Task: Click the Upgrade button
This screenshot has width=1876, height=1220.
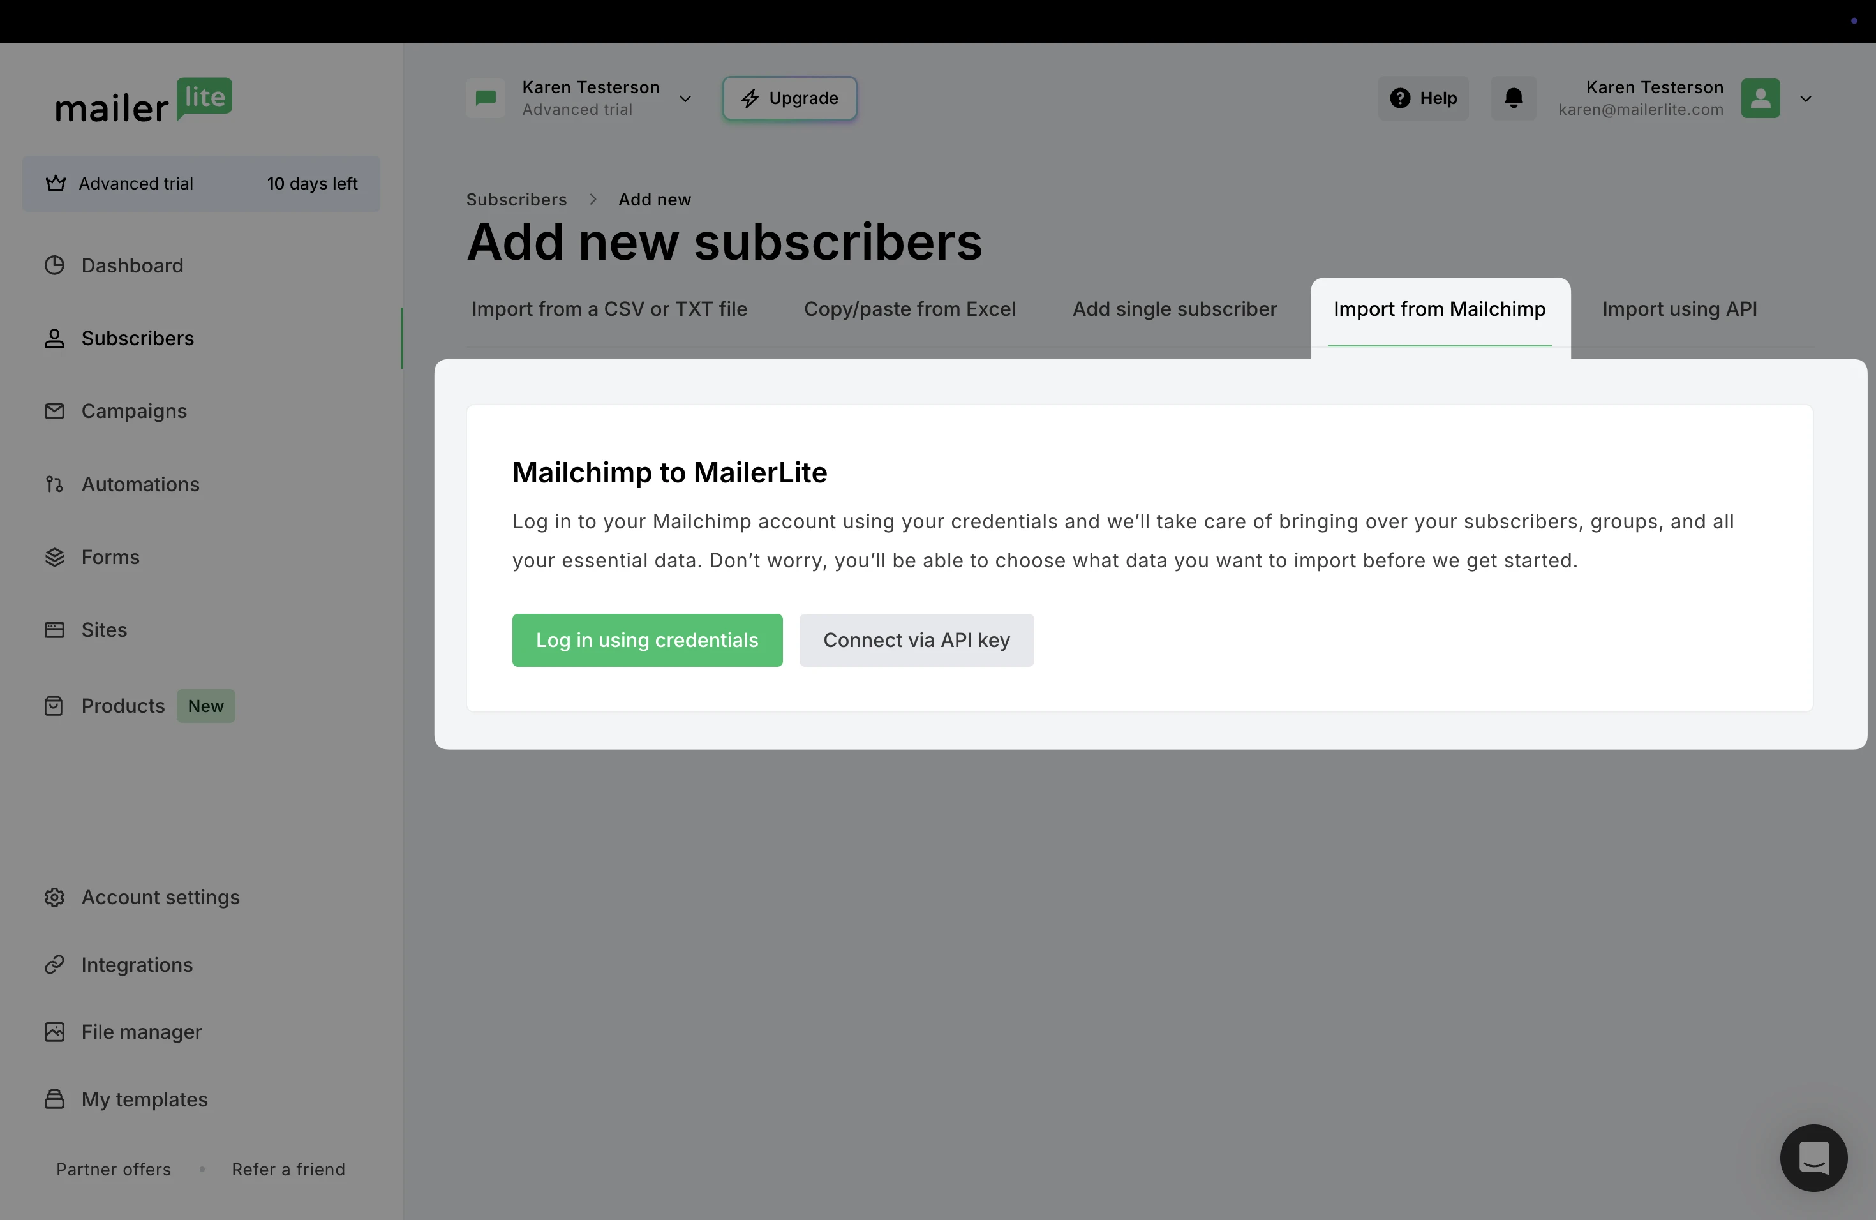Action: click(x=789, y=98)
